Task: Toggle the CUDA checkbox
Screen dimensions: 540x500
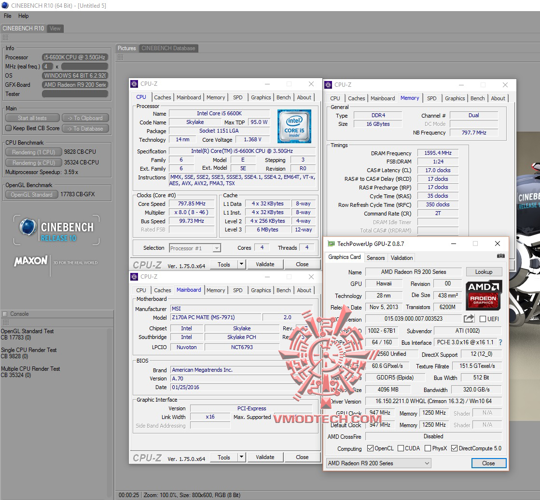Action: point(401,448)
